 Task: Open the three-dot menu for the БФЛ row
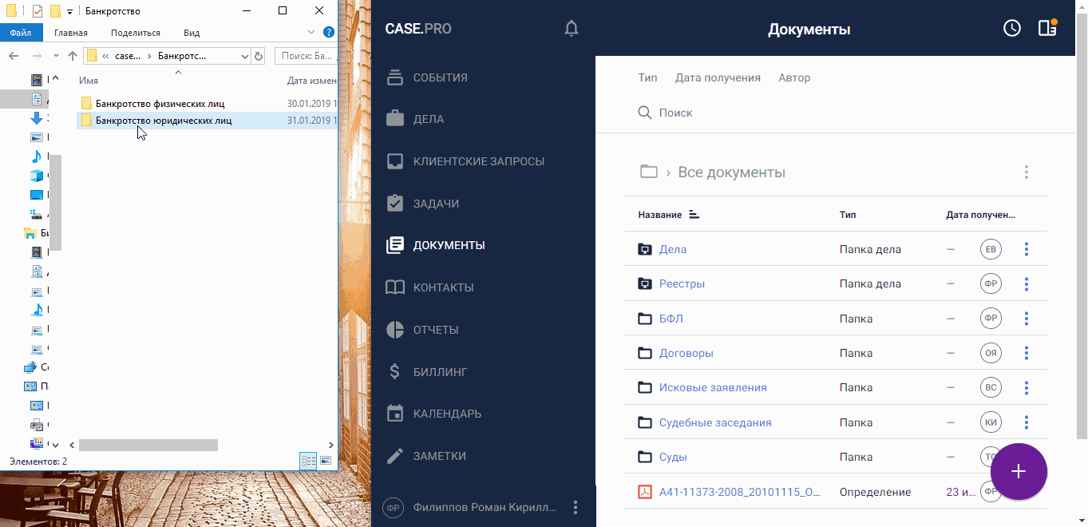1027,319
